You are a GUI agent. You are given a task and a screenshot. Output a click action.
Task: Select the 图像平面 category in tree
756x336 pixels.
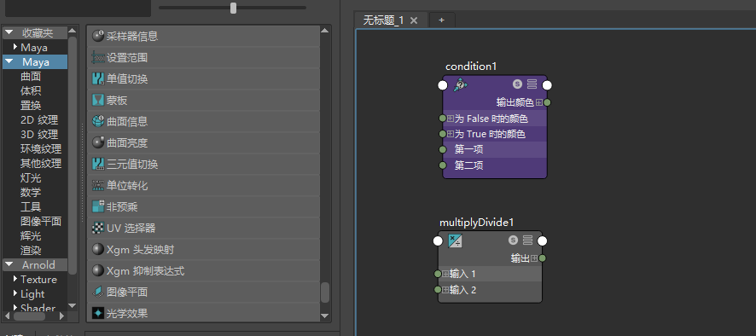tap(41, 221)
